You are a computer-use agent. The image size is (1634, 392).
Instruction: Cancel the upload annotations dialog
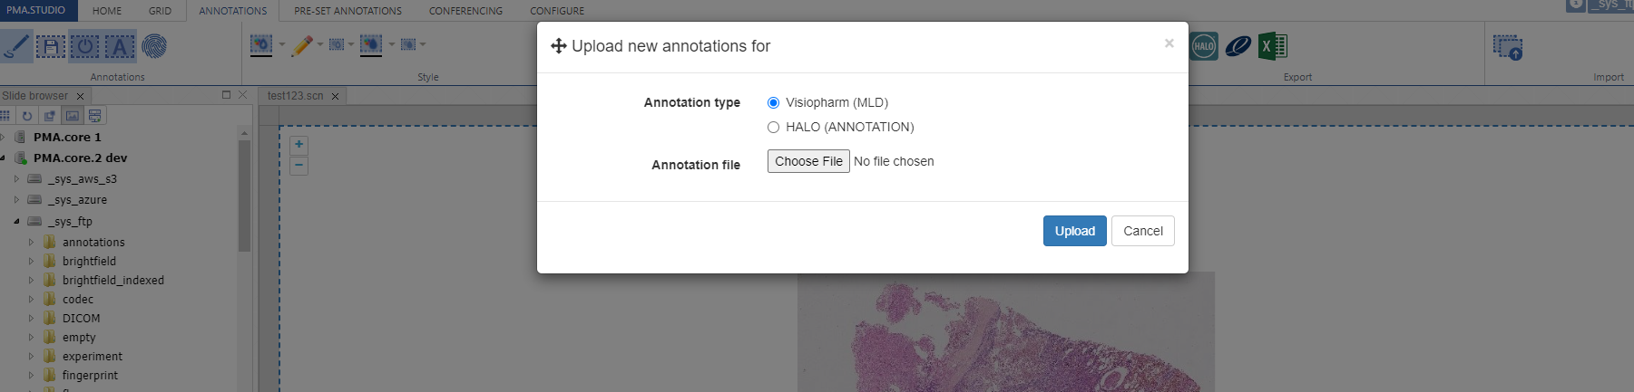[x=1142, y=231]
